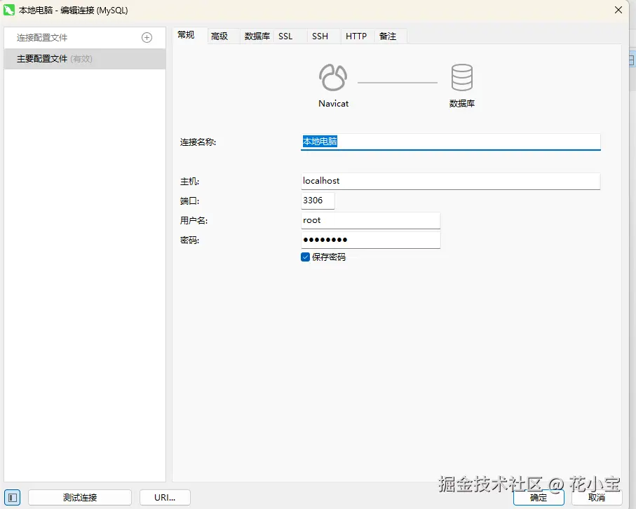Select 主要配置文件 profile in the list
Screen dimensions: 636x509
pos(85,59)
